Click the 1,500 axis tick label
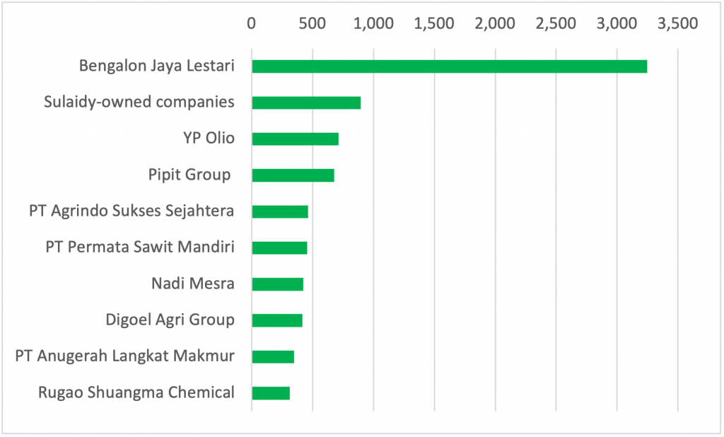Image resolution: width=724 pixels, height=437 pixels. (434, 23)
